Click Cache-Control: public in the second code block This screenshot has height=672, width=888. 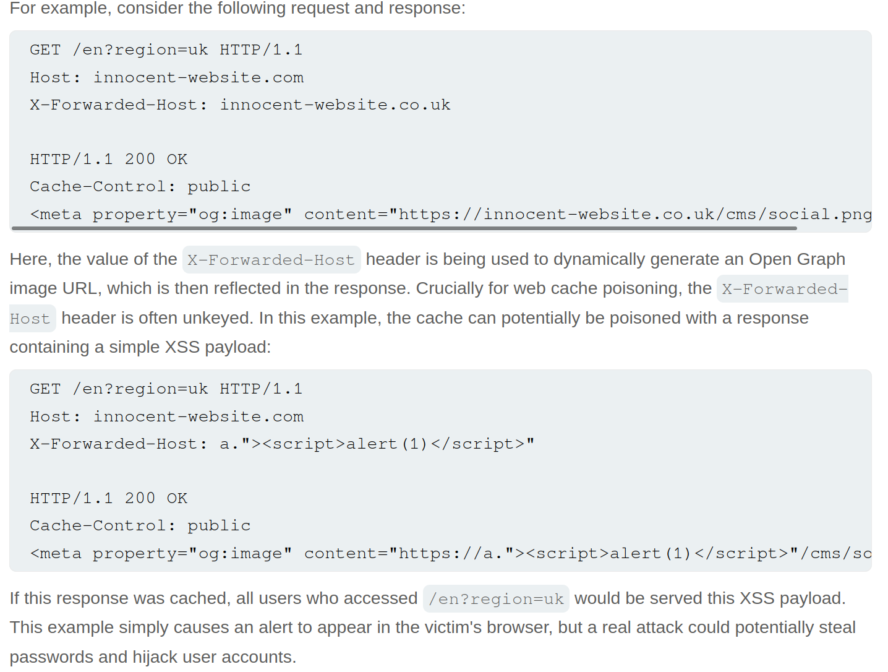(x=140, y=526)
